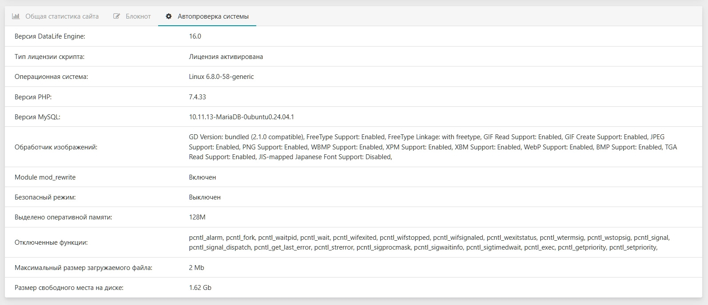708x305 pixels.
Task: Click the PHP version 7.4.33 value
Action: coord(197,97)
